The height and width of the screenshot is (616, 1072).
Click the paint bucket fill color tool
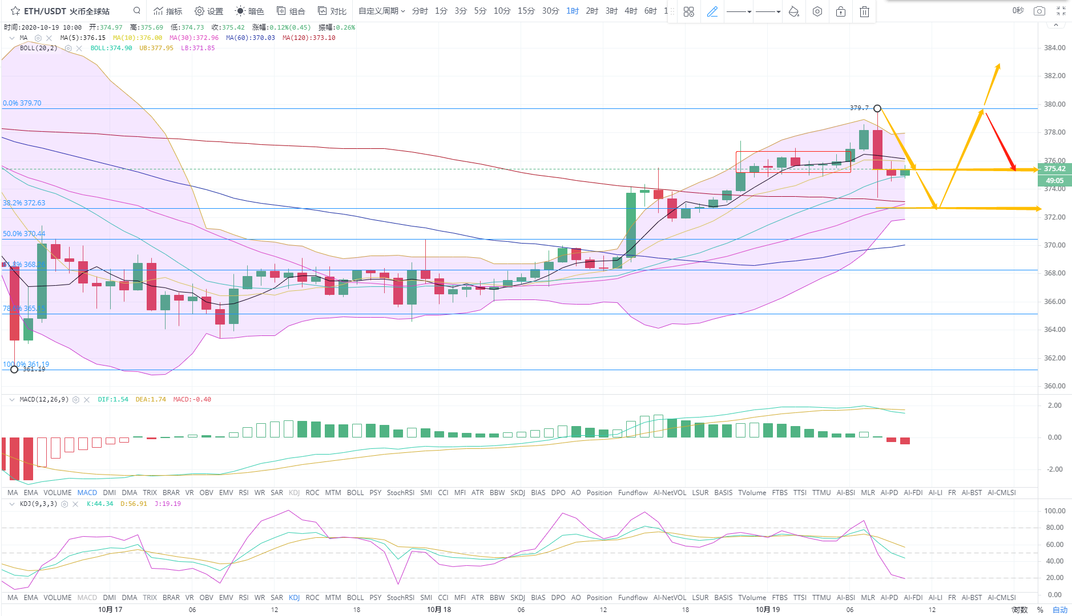pos(793,11)
